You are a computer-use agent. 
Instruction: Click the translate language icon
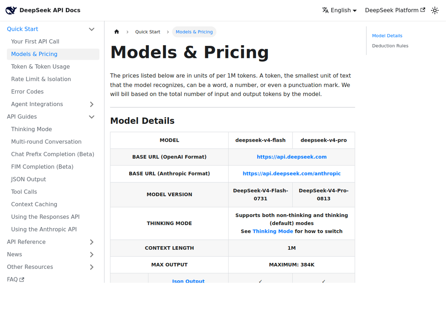pyautogui.click(x=326, y=10)
